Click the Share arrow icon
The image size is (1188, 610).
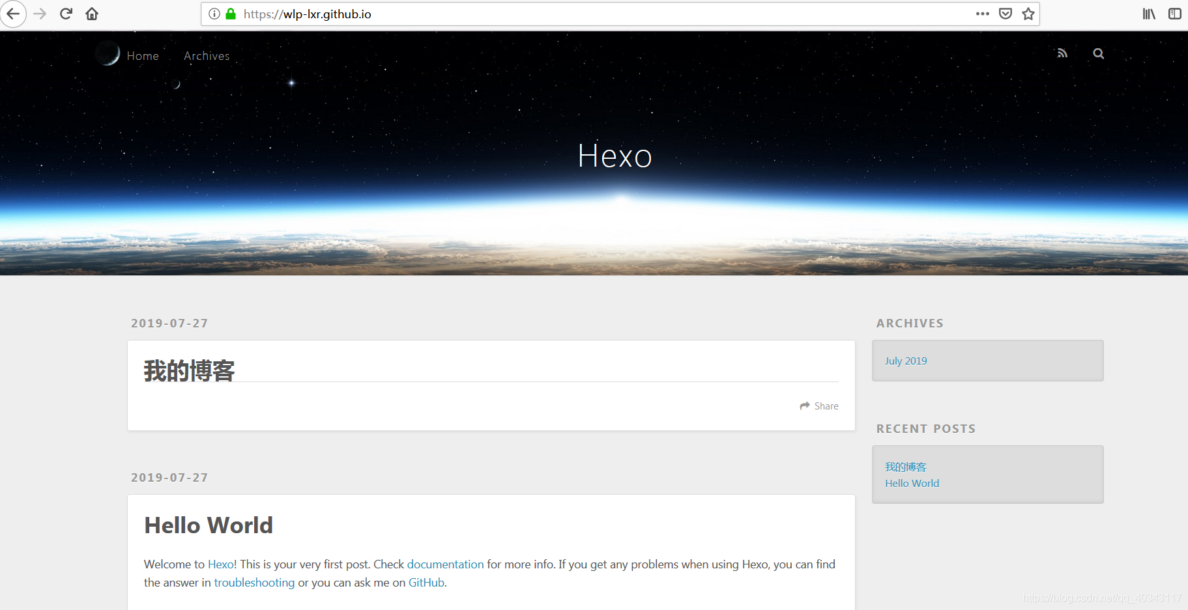(x=805, y=406)
